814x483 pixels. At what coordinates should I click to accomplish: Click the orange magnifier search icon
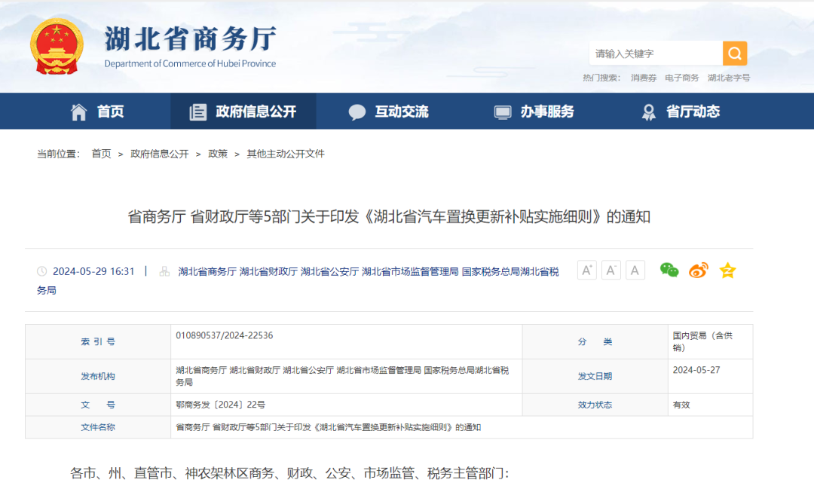tap(733, 53)
